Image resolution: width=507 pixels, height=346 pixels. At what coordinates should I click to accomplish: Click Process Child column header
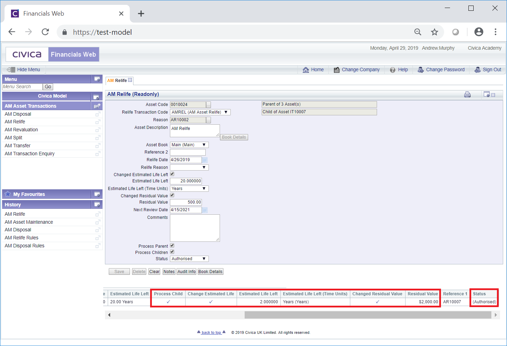[x=168, y=294]
